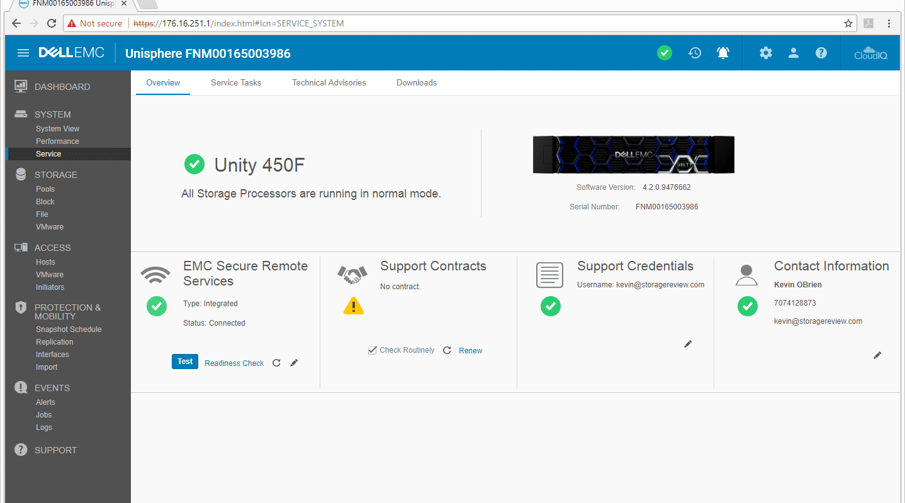
Task: Open Import in the sidebar
Action: pos(47,367)
